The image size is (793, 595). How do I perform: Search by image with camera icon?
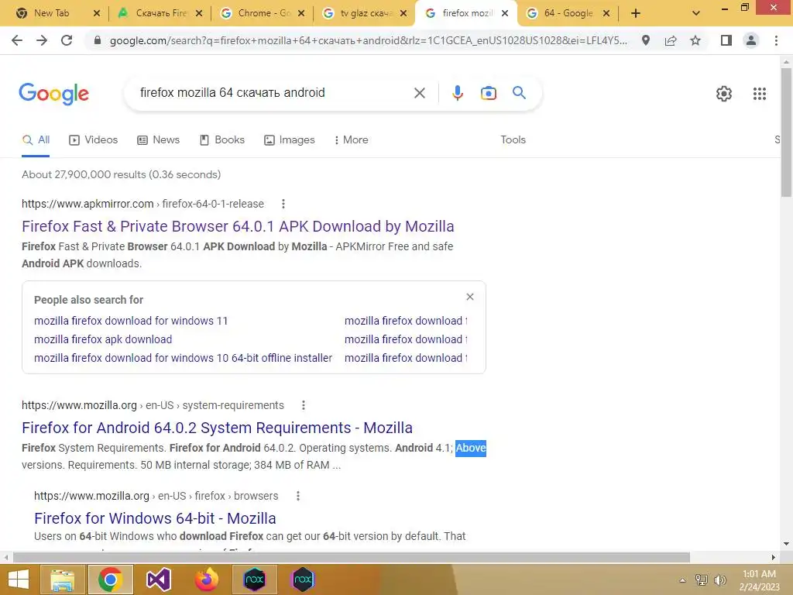489,93
